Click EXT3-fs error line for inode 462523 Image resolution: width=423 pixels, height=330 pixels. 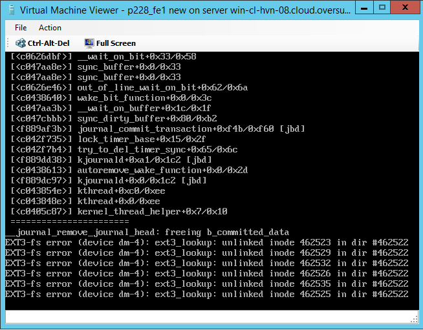(206, 242)
